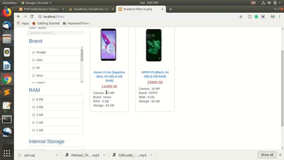The width and height of the screenshot is (284, 160).
Task: Open Imported From bookmarks folder
Action: click(x=76, y=23)
